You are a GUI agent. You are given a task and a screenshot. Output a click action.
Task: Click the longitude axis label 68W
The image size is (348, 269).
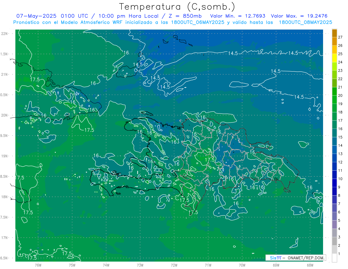pos(310,265)
